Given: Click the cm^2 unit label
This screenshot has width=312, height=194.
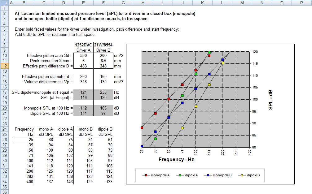Looking at the screenshot, I should click(119, 55).
